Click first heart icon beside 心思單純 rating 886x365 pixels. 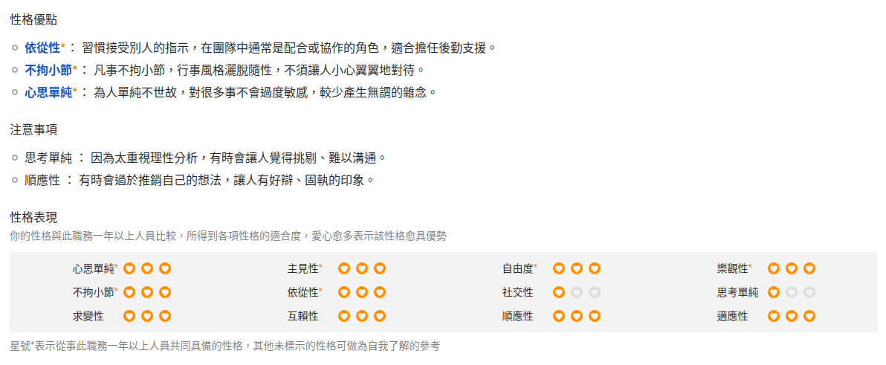point(129,268)
